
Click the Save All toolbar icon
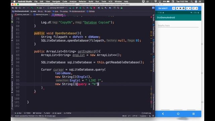pos(16,8)
